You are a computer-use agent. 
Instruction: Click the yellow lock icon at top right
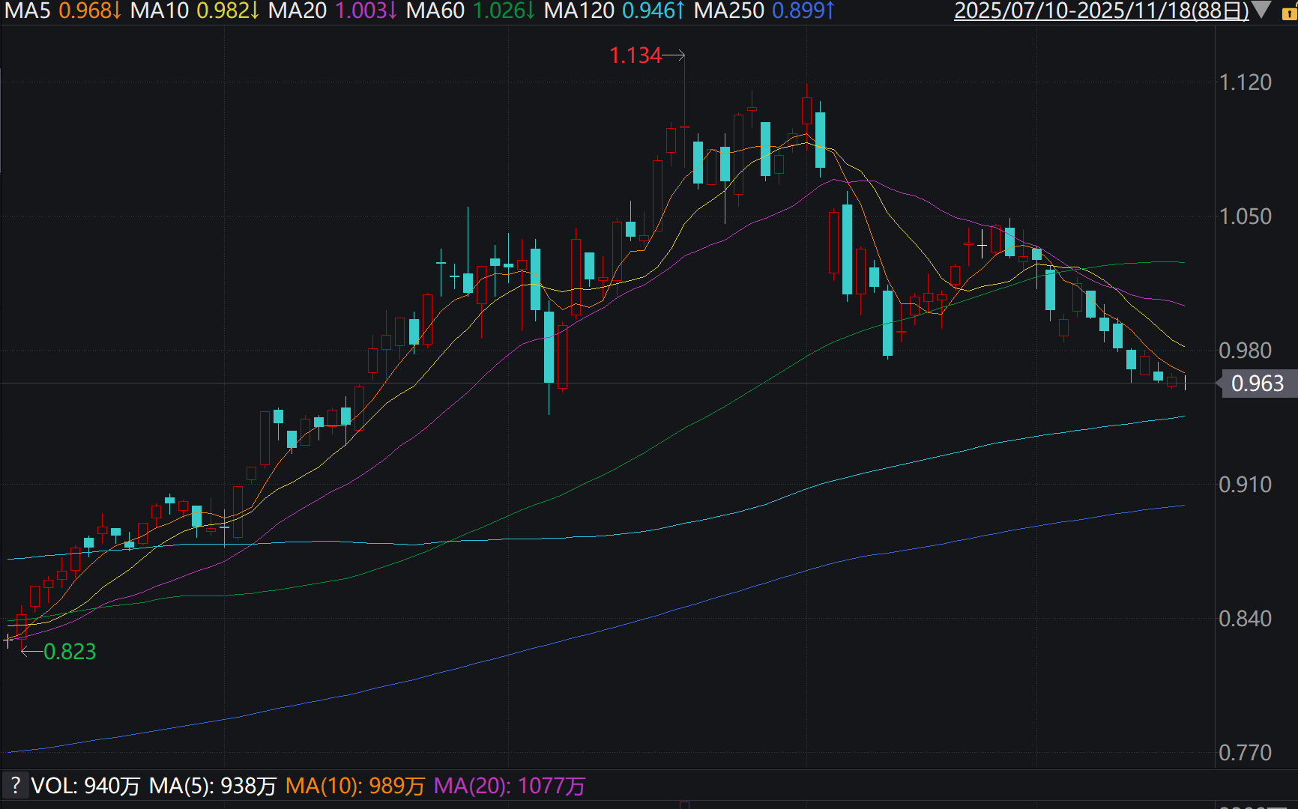[1289, 13]
